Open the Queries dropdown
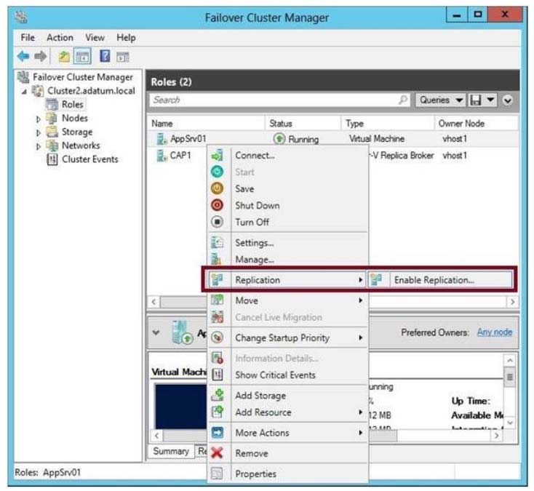The width and height of the screenshot is (534, 491). [440, 100]
